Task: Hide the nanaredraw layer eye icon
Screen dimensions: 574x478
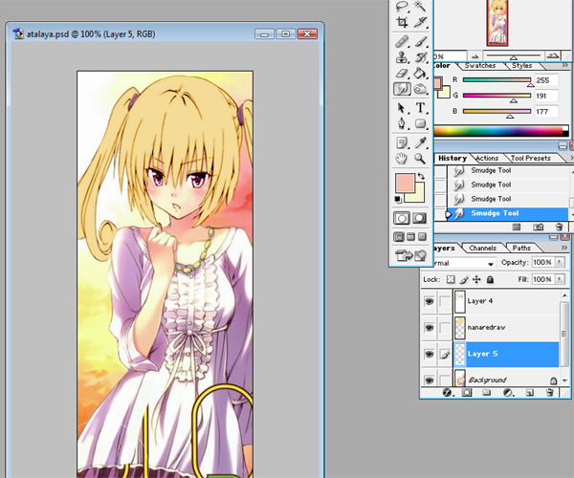Action: pos(429,327)
